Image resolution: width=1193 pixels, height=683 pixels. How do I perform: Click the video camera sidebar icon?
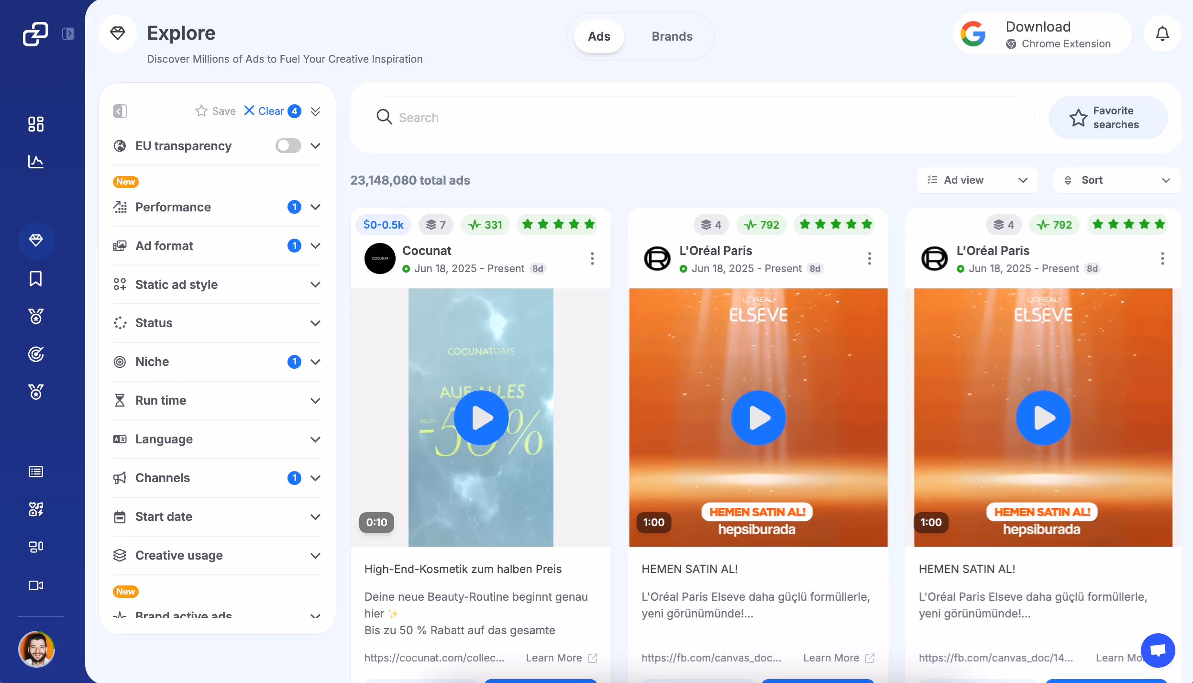tap(36, 585)
